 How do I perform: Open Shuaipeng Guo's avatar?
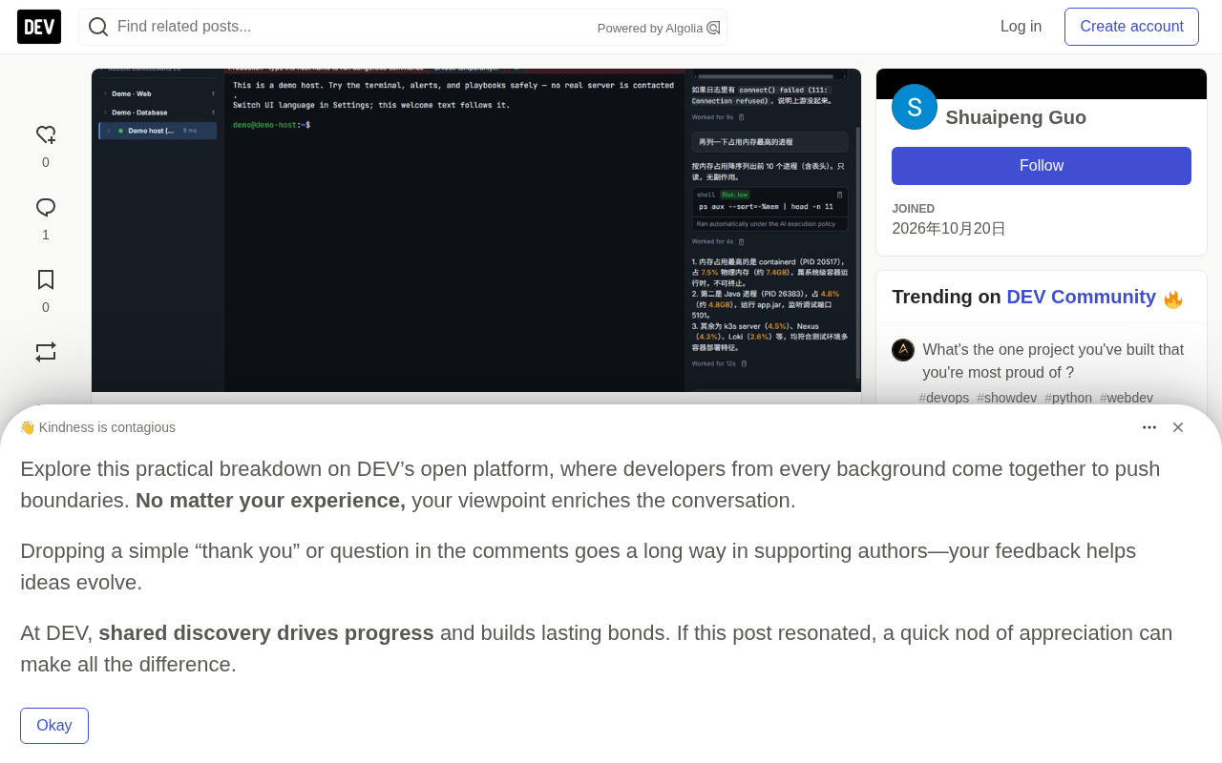click(915, 107)
